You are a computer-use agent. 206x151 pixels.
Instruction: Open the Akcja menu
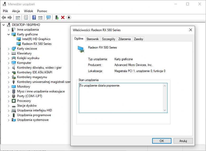(16, 11)
